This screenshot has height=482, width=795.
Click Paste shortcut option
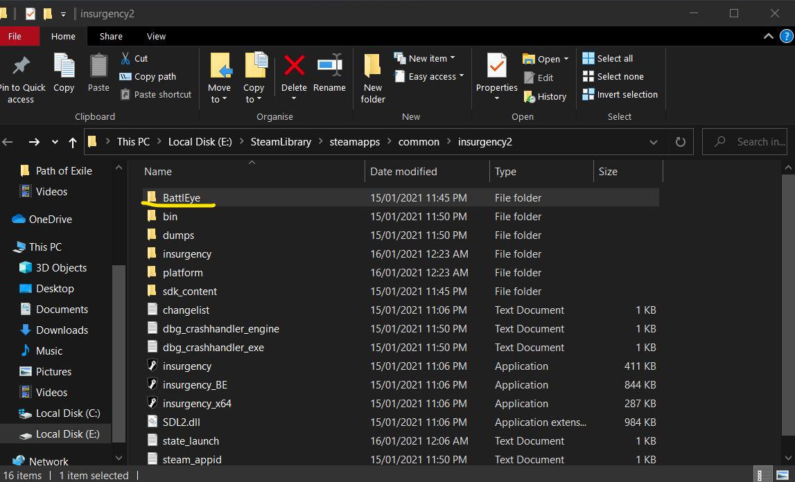tap(156, 95)
